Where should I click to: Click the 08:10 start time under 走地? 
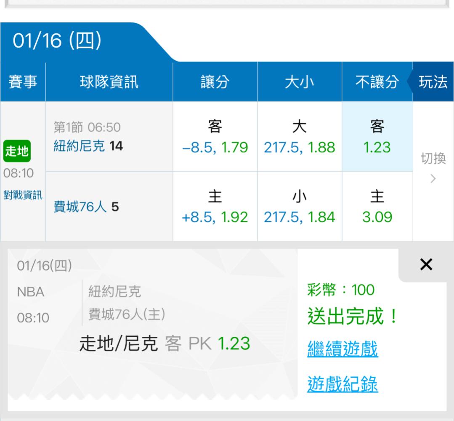click(x=19, y=173)
